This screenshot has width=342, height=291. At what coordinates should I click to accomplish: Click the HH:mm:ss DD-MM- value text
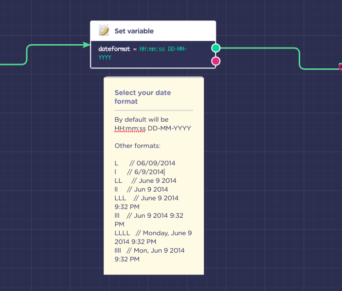(163, 49)
